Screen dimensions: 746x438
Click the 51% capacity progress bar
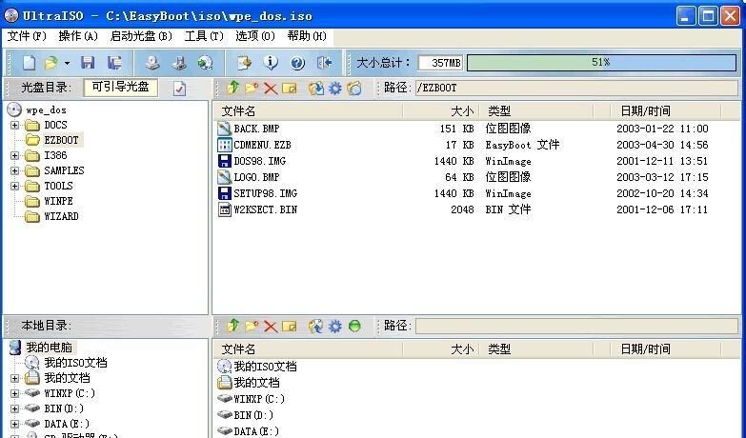click(x=601, y=62)
